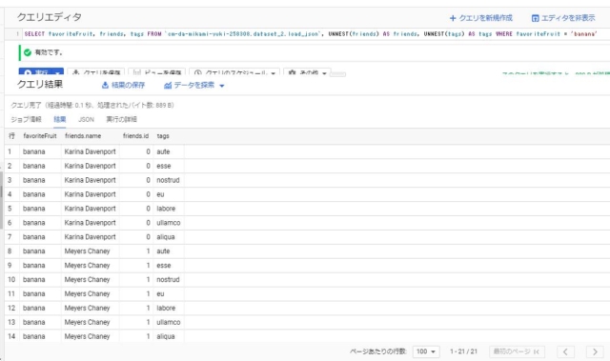Go to the previous results page chevron

[565, 351]
